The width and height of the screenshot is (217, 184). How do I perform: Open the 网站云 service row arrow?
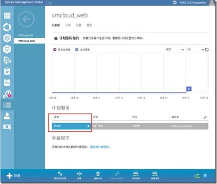tap(88, 126)
